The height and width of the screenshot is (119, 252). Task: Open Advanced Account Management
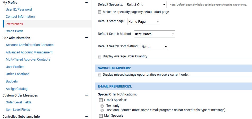29,52
